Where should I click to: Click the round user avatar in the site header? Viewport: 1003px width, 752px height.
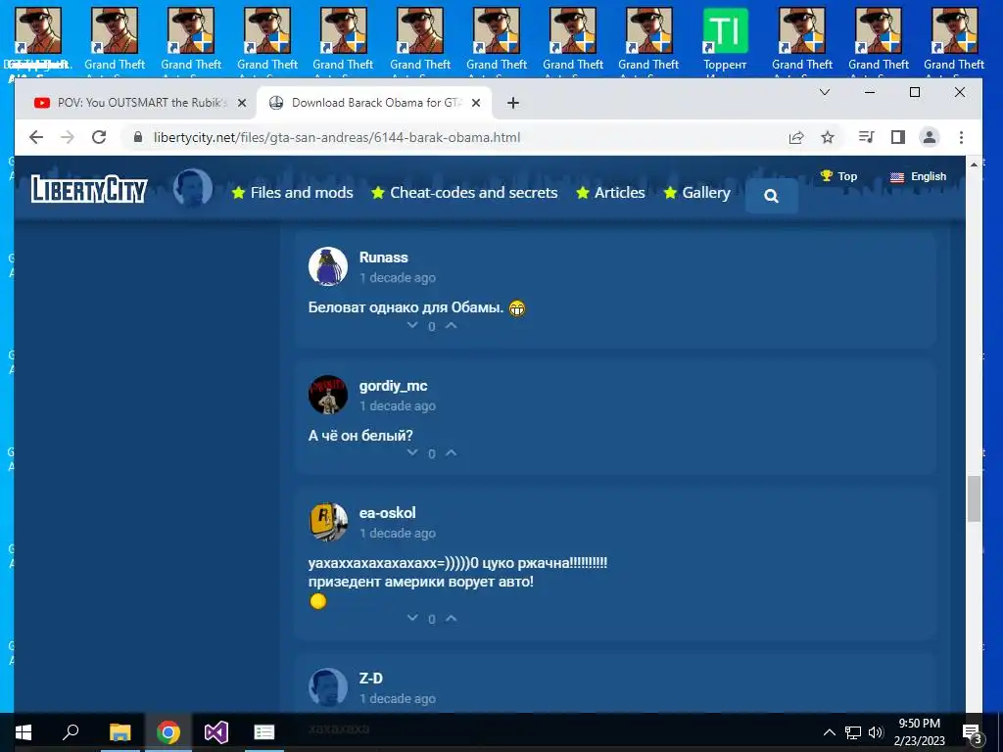[193, 188]
